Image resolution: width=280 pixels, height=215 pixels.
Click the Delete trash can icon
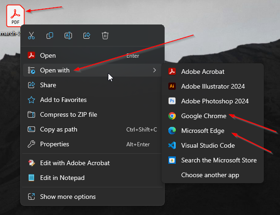(x=105, y=36)
